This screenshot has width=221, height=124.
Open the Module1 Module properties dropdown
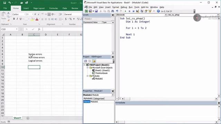[113, 95]
